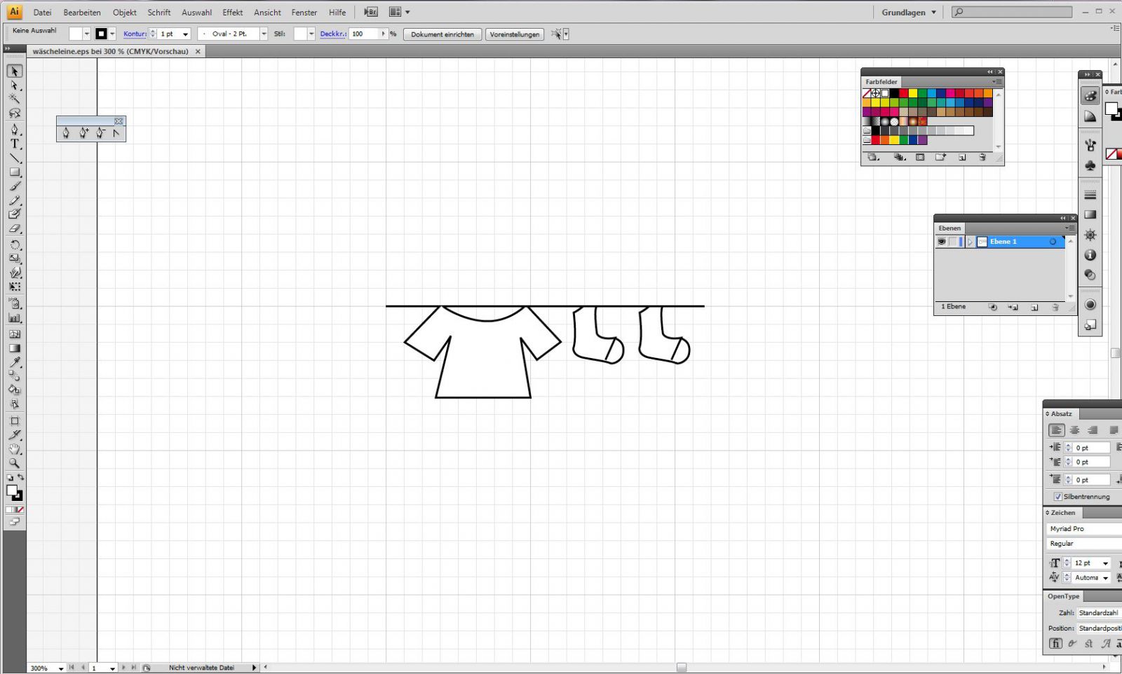
Task: Hide Ebene 1 with eye icon
Action: pyautogui.click(x=942, y=242)
